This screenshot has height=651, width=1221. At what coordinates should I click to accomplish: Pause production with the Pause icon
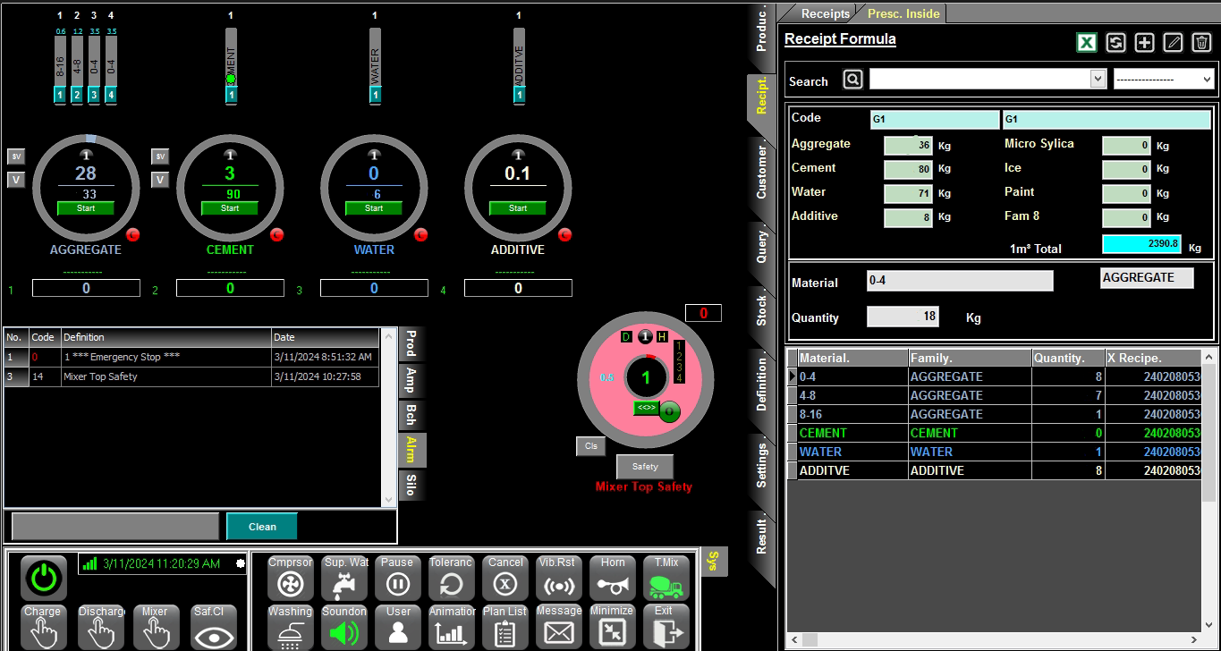398,579
